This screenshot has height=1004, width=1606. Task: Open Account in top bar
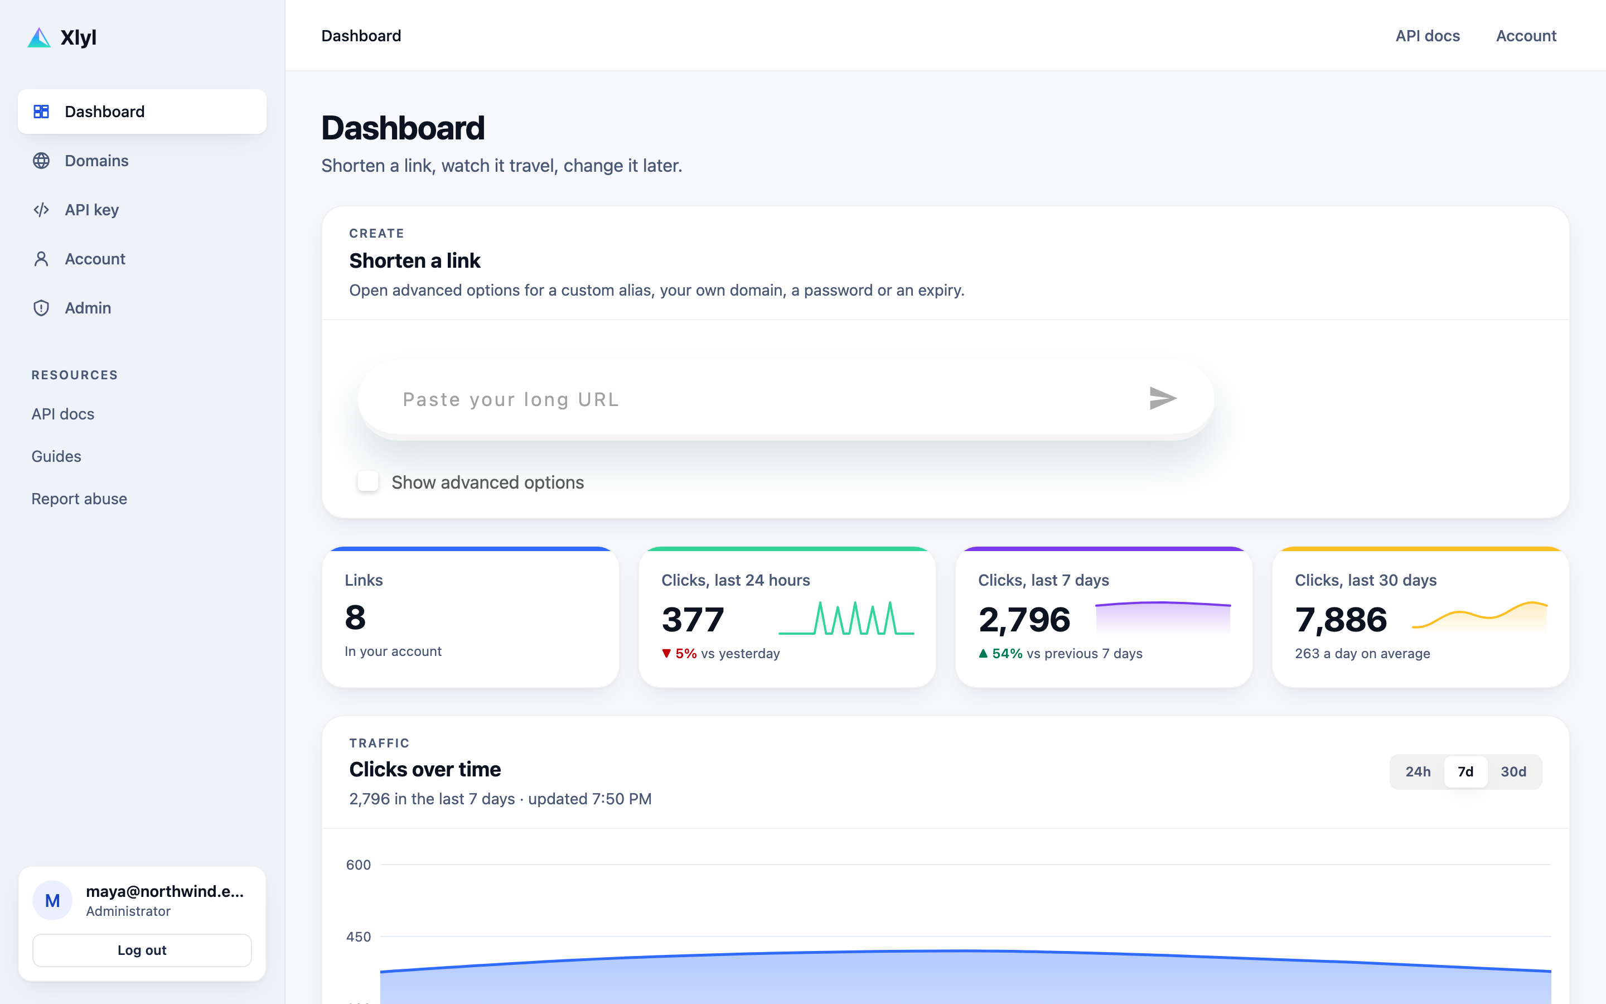tap(1526, 36)
